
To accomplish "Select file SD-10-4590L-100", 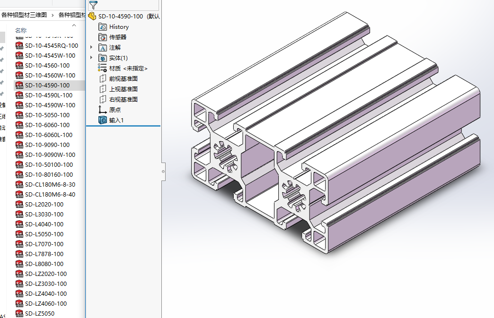I will [50, 95].
